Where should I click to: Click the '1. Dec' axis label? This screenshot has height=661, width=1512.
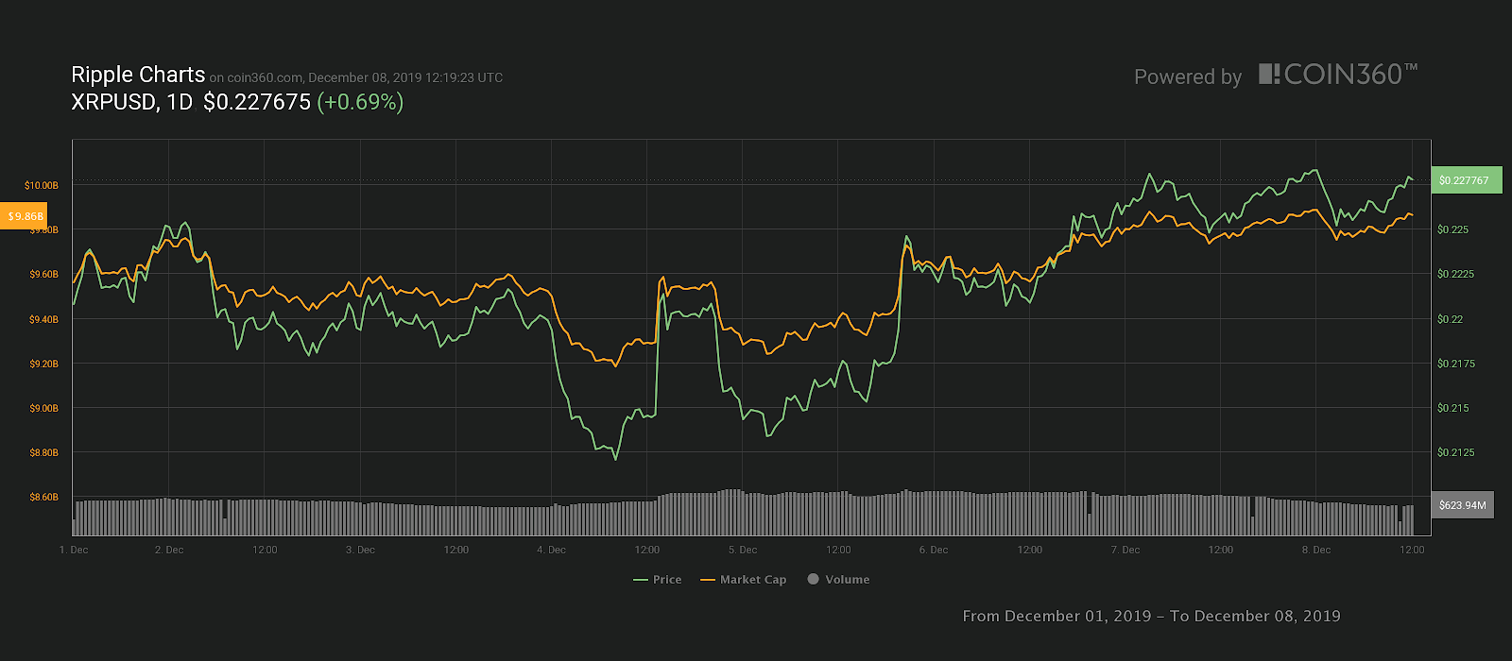coord(74,550)
